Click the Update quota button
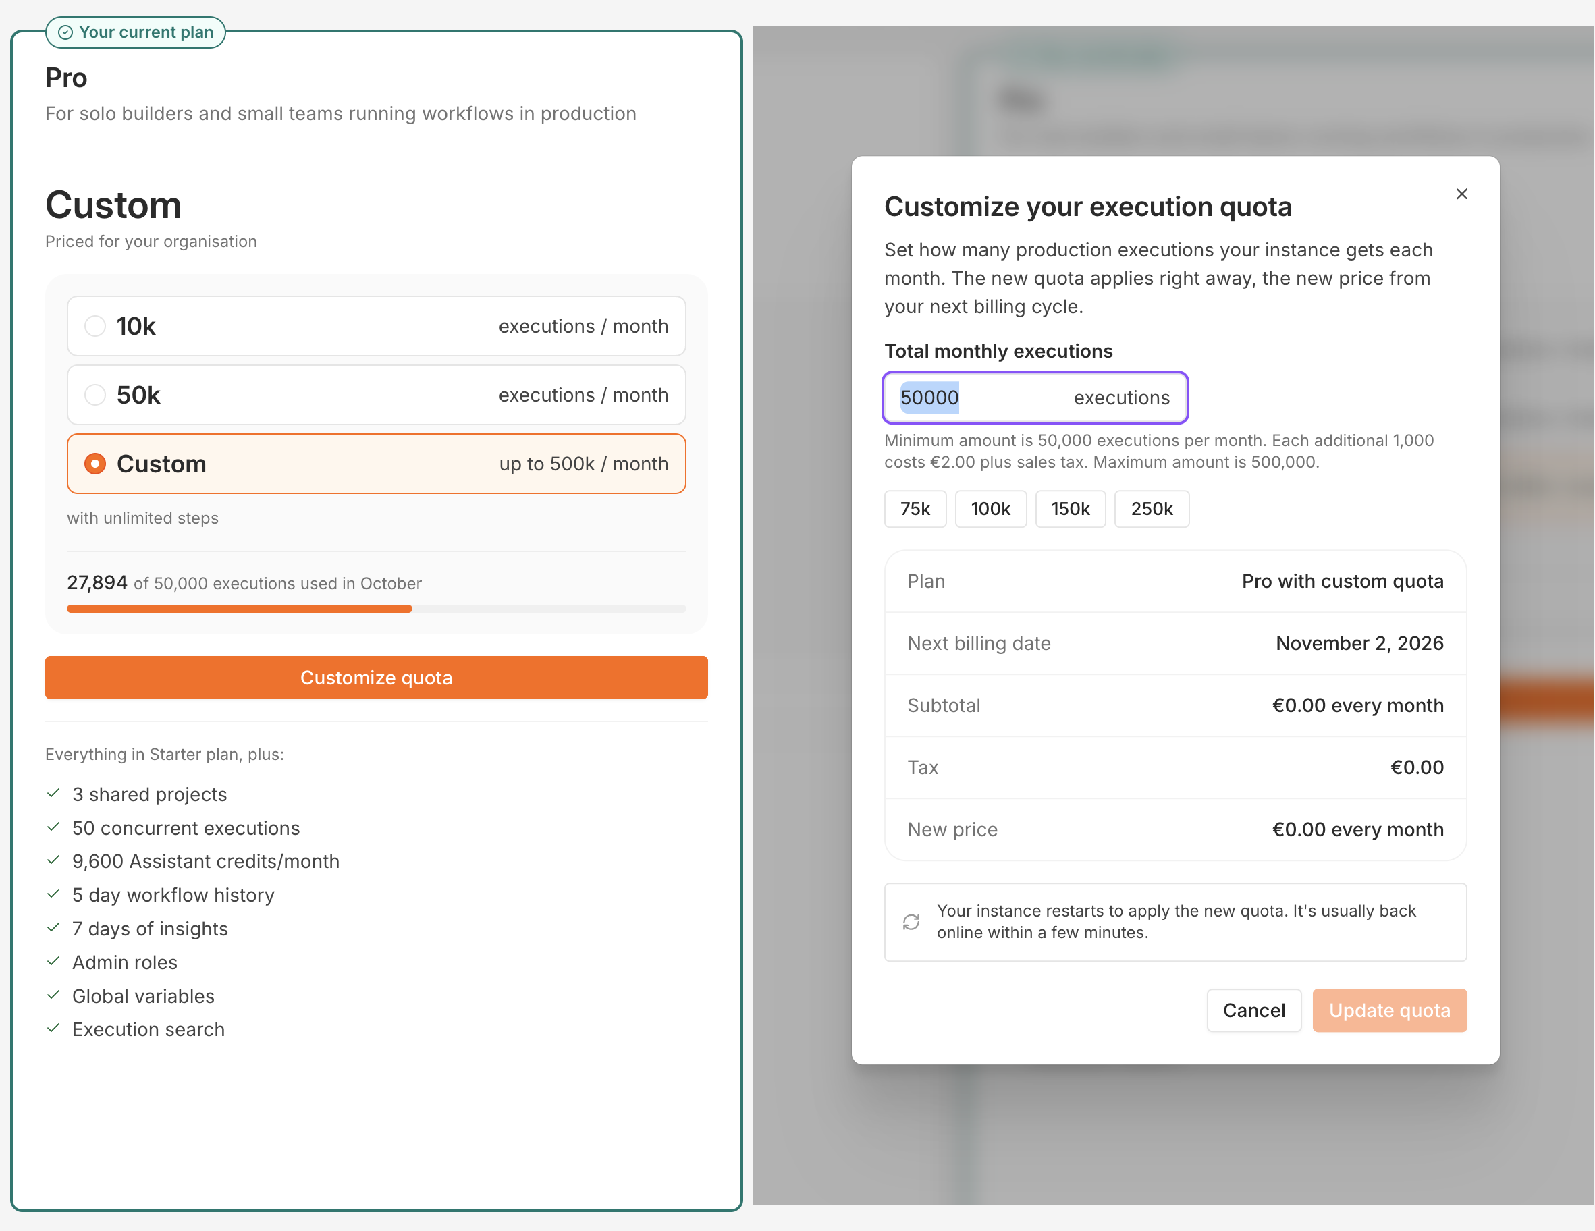 tap(1389, 1010)
